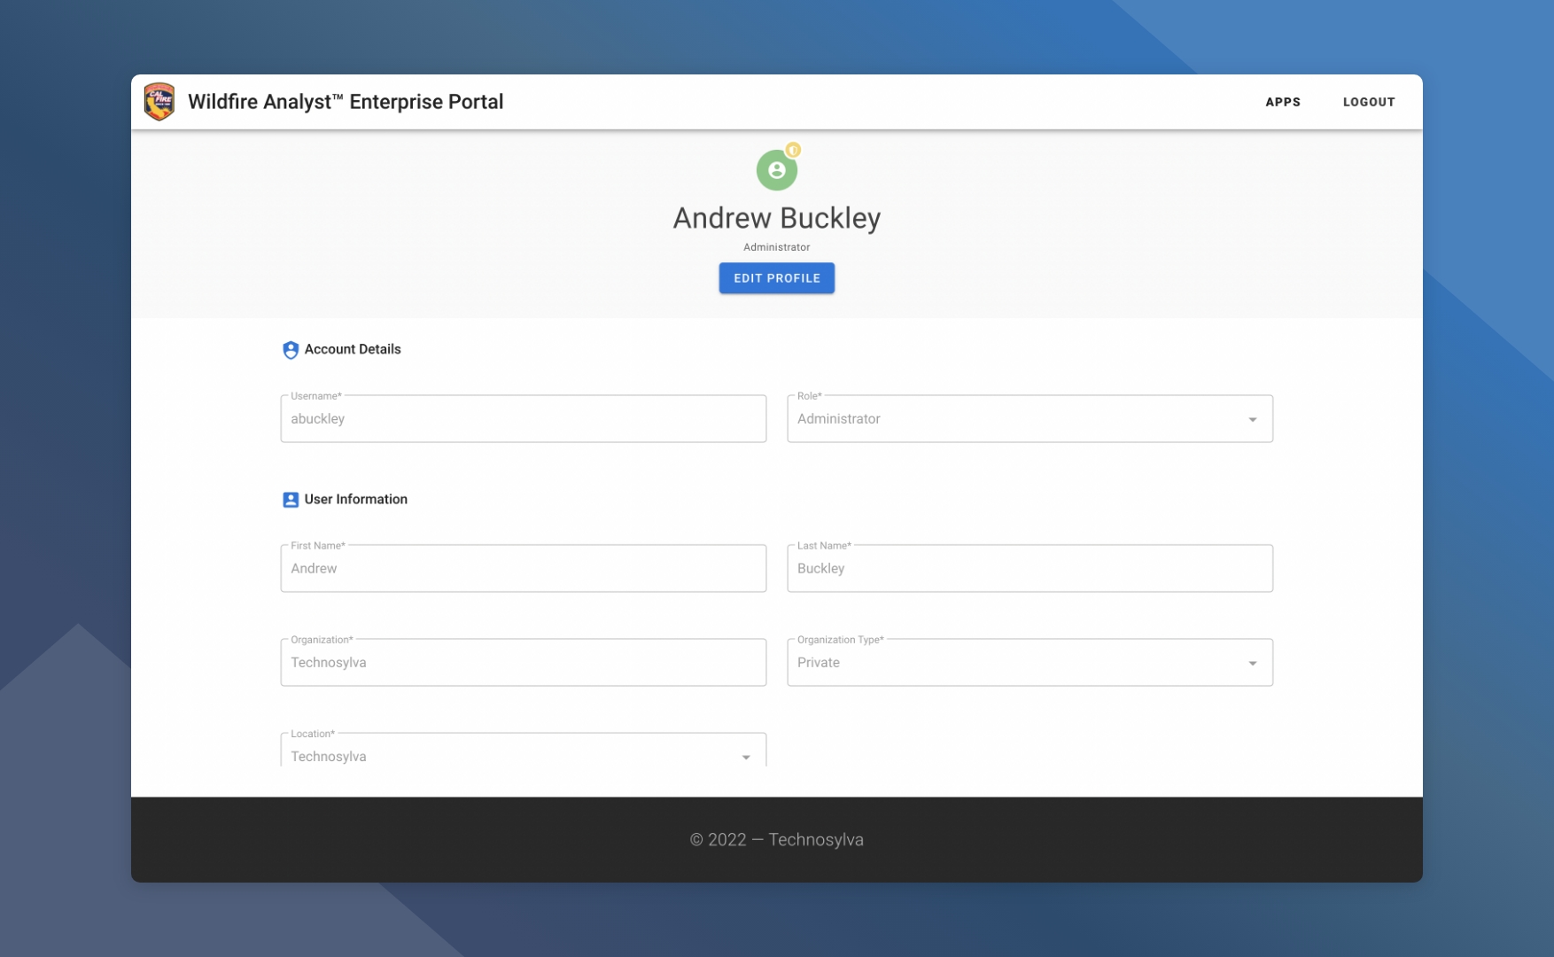Select the Last Name field with Buckley

pos(1030,569)
